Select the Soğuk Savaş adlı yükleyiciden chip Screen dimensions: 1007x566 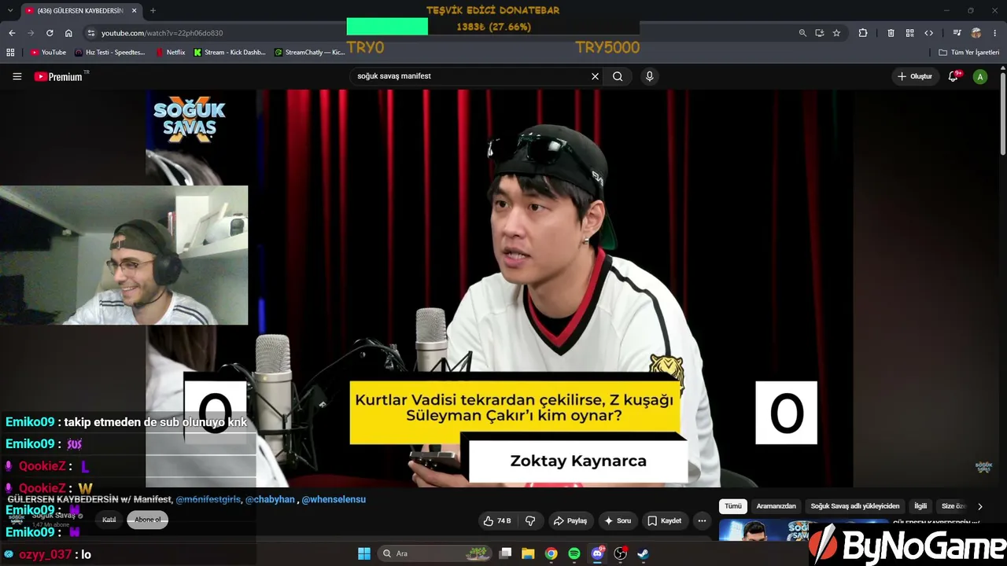[x=855, y=506]
